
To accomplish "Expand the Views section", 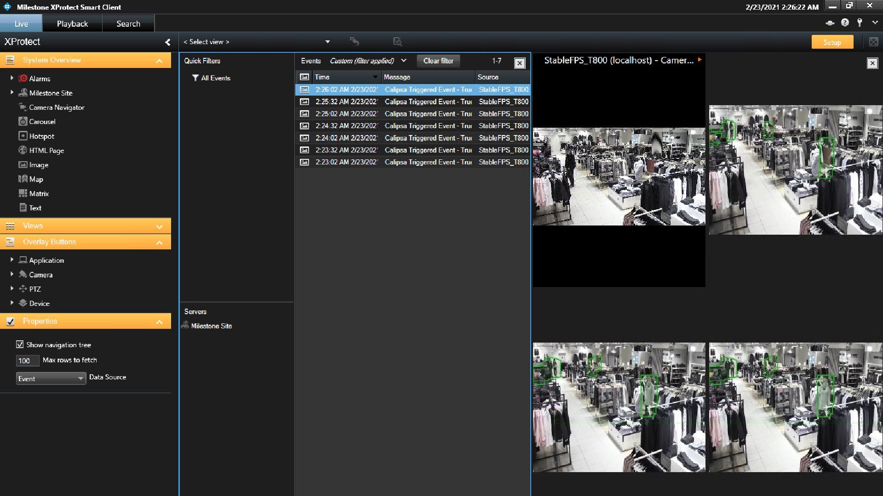I will [x=159, y=226].
